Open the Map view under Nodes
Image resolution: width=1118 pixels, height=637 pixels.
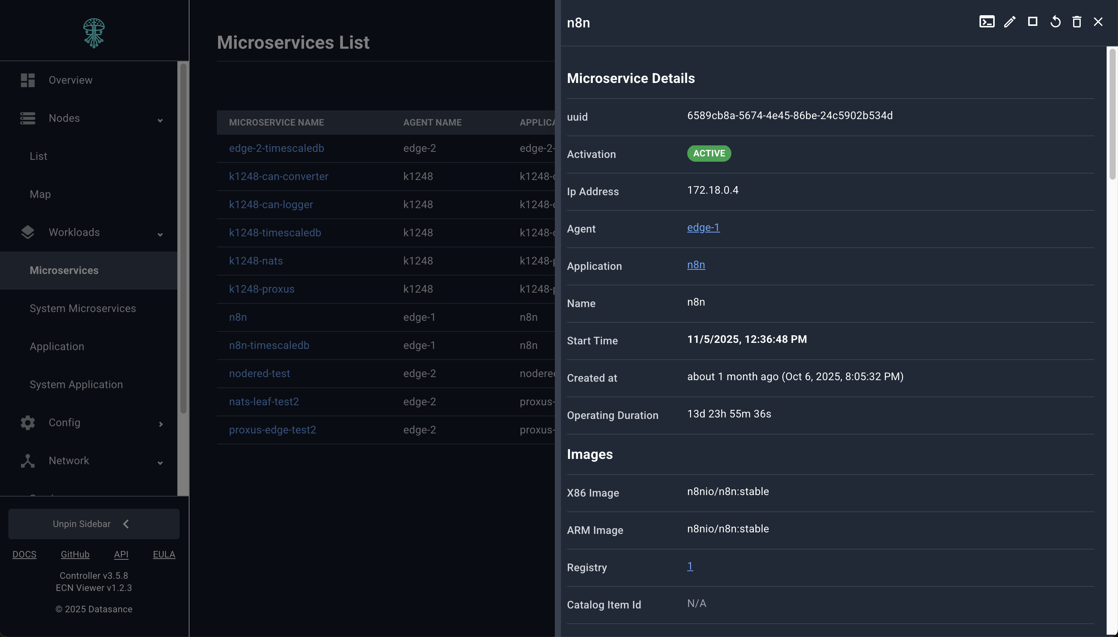[40, 194]
